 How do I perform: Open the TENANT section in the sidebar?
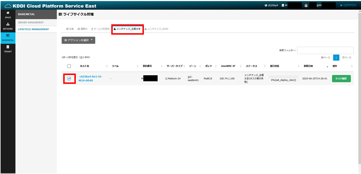pos(8,49)
